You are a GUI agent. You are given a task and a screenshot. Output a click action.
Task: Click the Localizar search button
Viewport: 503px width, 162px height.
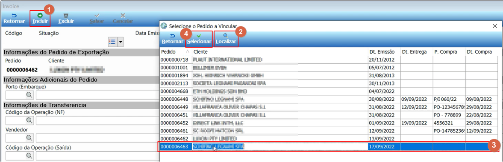pyautogui.click(x=226, y=39)
